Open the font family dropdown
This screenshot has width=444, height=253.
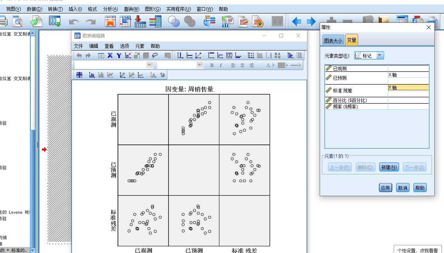pyautogui.click(x=149, y=65)
